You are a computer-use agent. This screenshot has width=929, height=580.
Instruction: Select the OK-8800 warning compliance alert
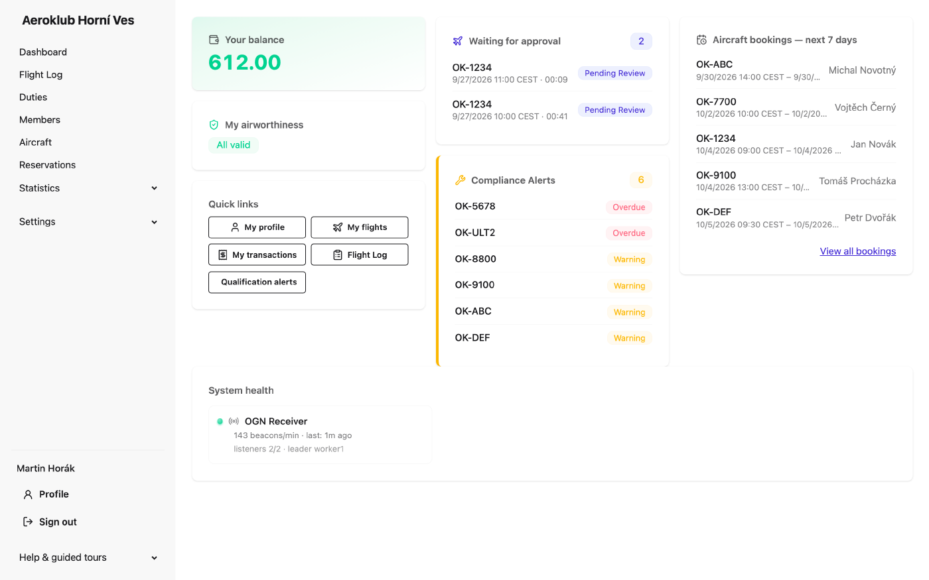(x=553, y=259)
